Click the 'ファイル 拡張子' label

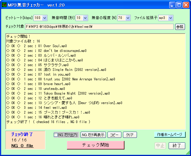click(146, 18)
